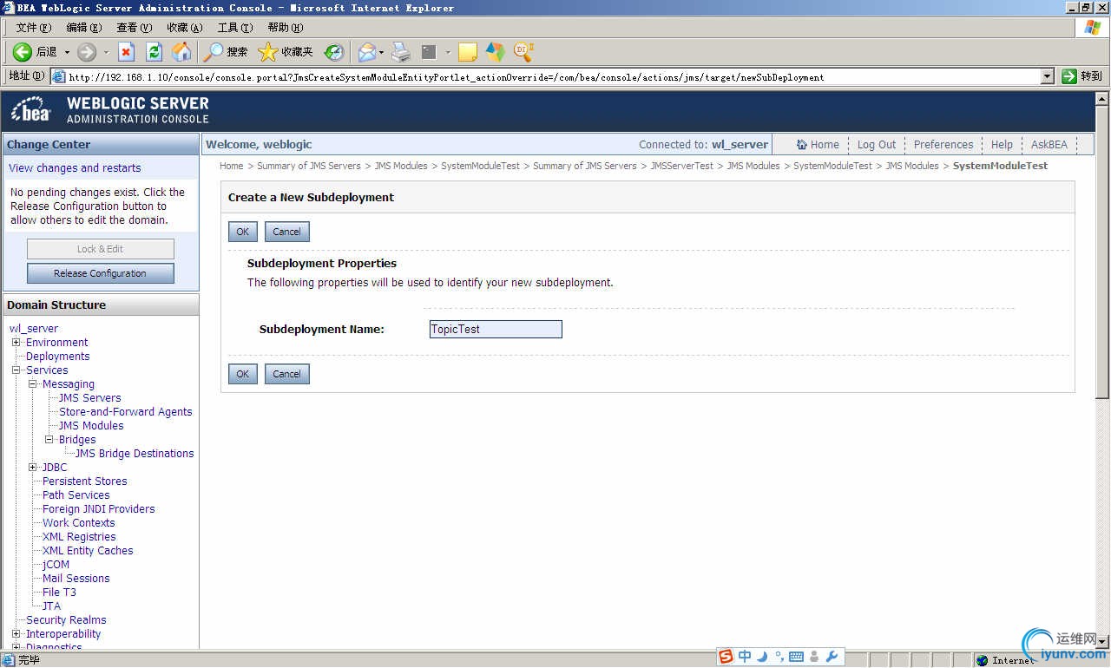This screenshot has height=668, width=1111.
Task: Click the yellow note toolbar icon
Action: click(x=468, y=52)
